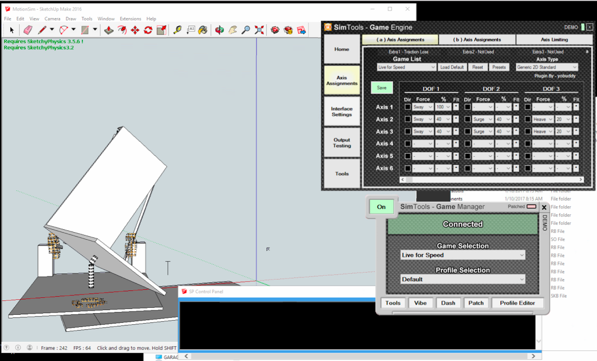
Task: Click the Dash button in Game Manager
Action: (x=448, y=303)
